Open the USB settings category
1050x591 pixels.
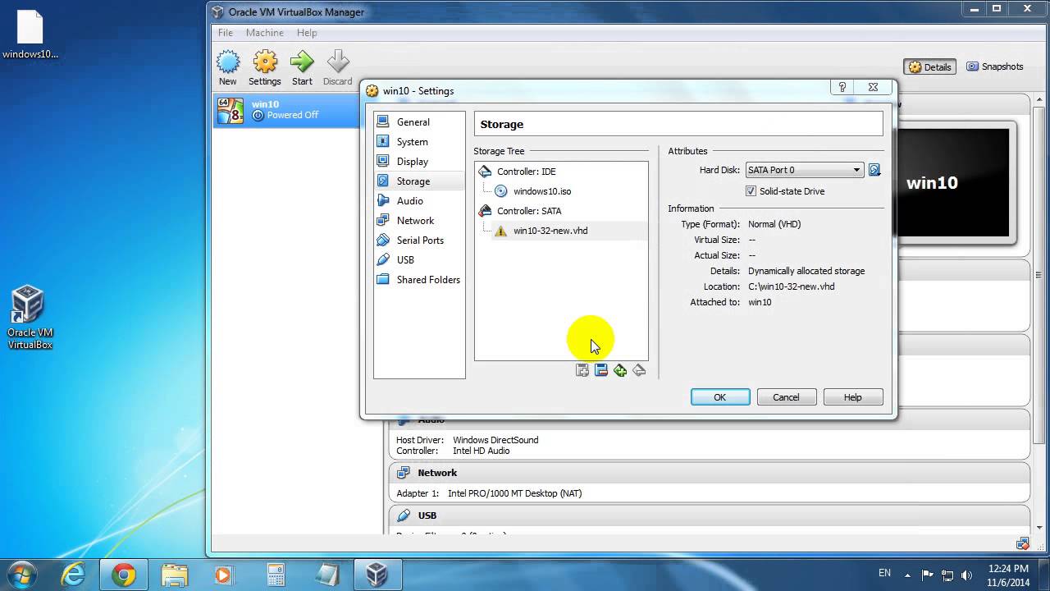419,259
